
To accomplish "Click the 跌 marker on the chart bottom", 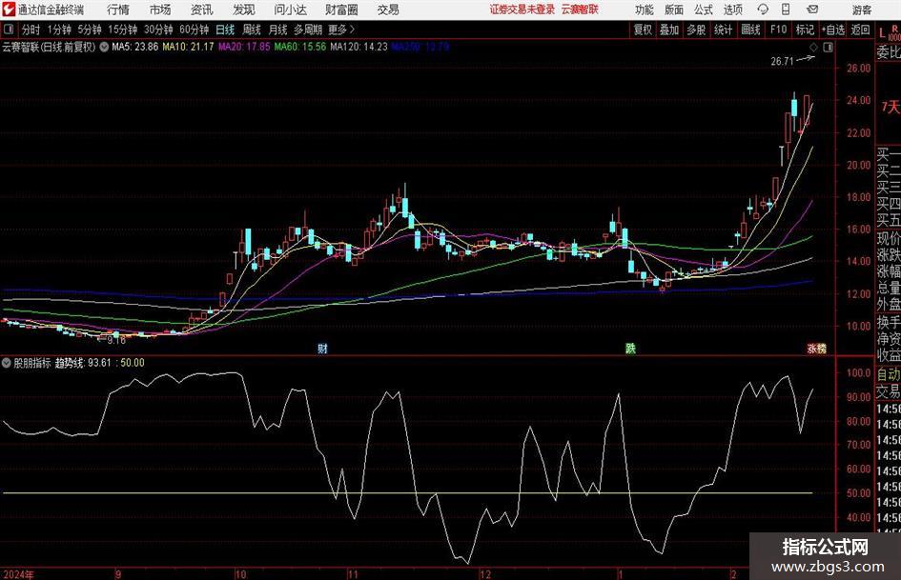I will pyautogui.click(x=630, y=349).
